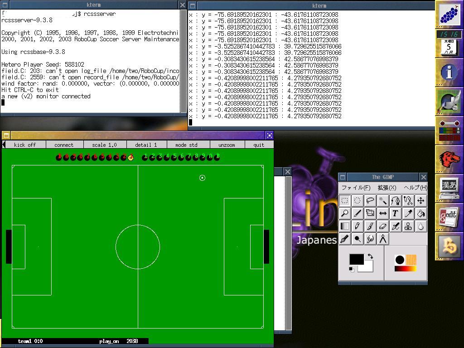464x348 pixels.
Task: Select the Bucket Fill tool
Action: click(x=420, y=213)
